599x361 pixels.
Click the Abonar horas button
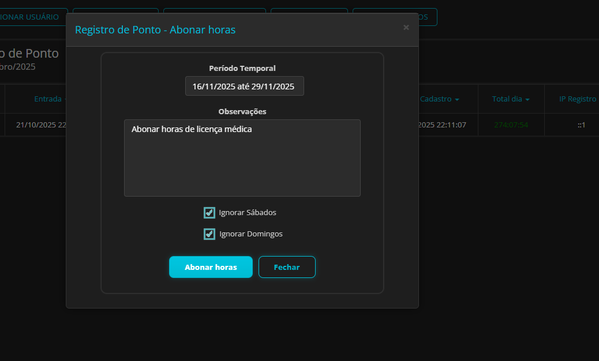pyautogui.click(x=211, y=266)
